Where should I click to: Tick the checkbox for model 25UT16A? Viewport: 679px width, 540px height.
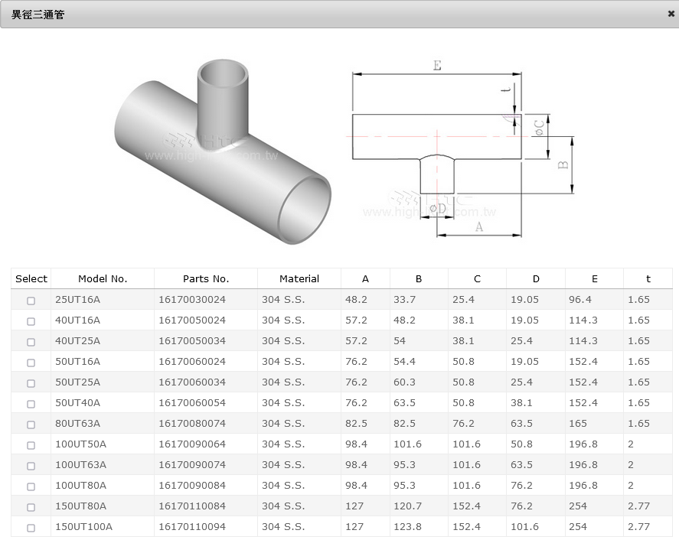pyautogui.click(x=31, y=301)
